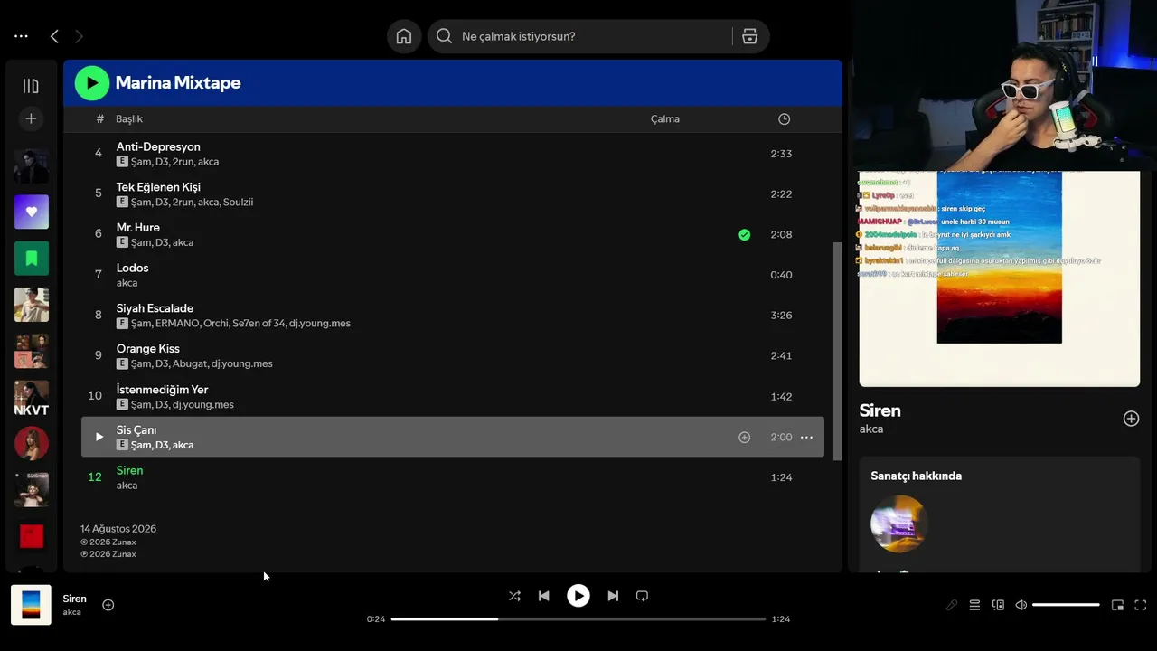
Task: Open Liked Songs heart playlist
Action: [x=32, y=212]
